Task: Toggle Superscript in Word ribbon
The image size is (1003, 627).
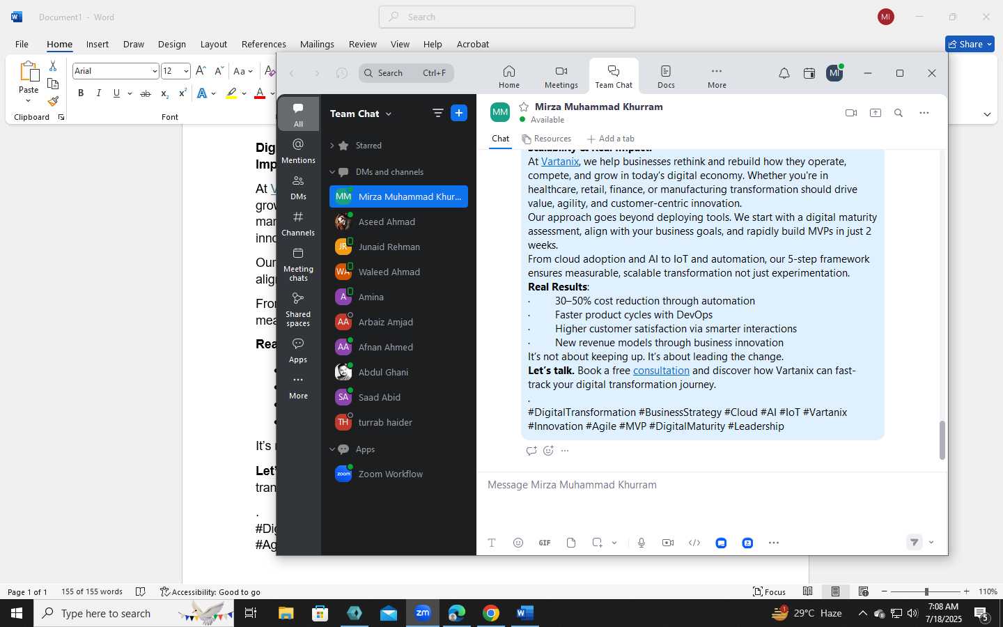Action: point(182,93)
